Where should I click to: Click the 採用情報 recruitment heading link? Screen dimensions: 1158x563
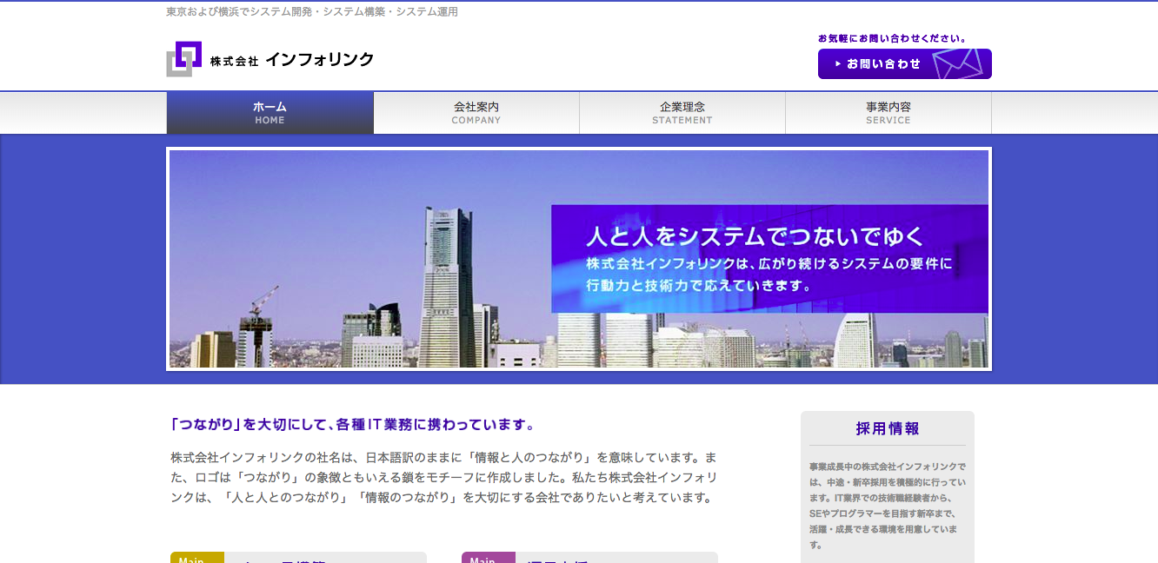pyautogui.click(x=886, y=428)
